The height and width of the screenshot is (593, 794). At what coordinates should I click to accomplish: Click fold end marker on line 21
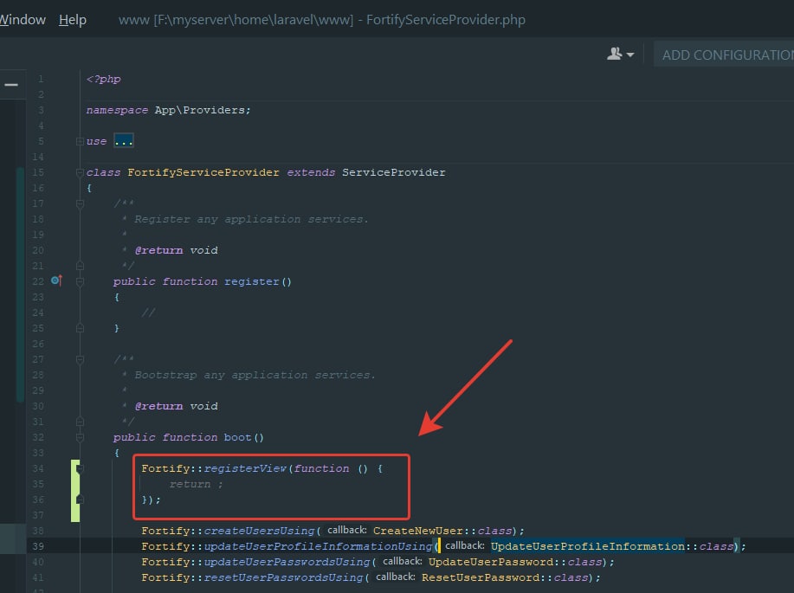point(80,266)
